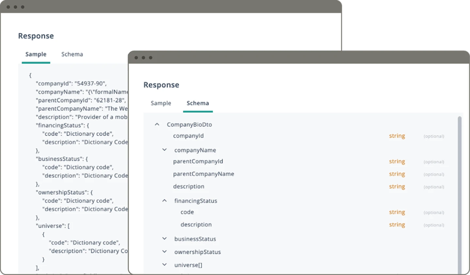Click Response heading in front window
Screen dimensions: 470x275
coord(161,85)
